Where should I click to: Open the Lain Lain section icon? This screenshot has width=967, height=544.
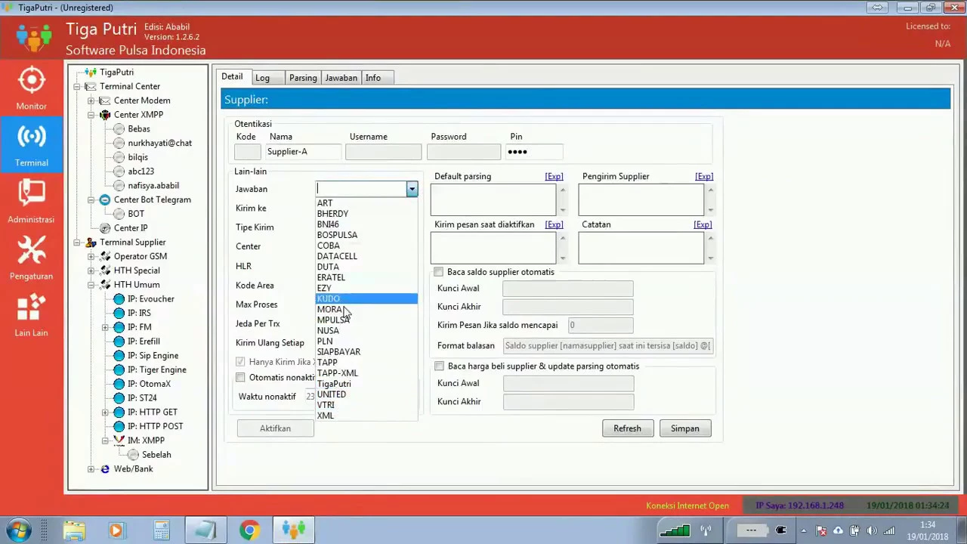tap(31, 307)
